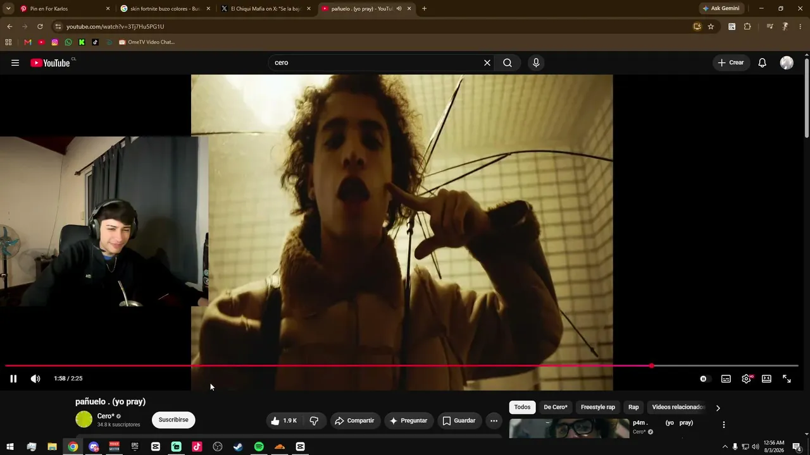
Task: Open Epic Games Launcher from the taskbar
Action: click(x=135, y=447)
